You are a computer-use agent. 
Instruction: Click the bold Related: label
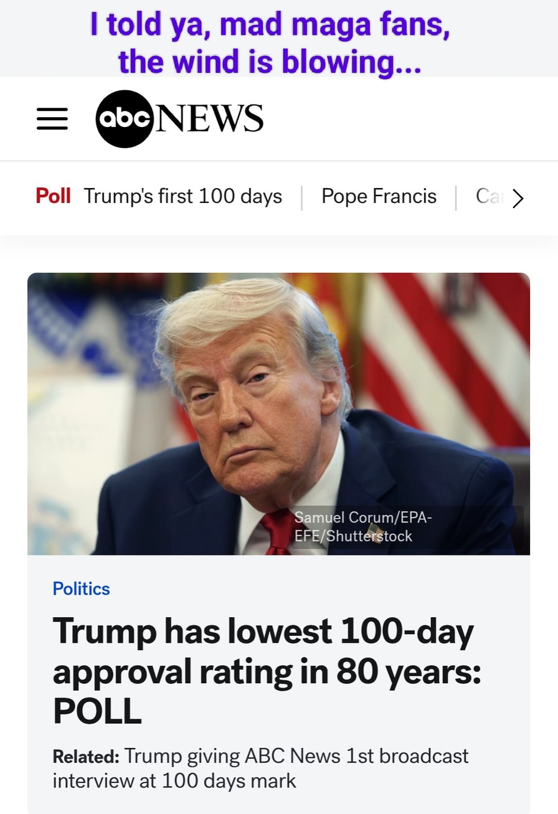pos(86,757)
